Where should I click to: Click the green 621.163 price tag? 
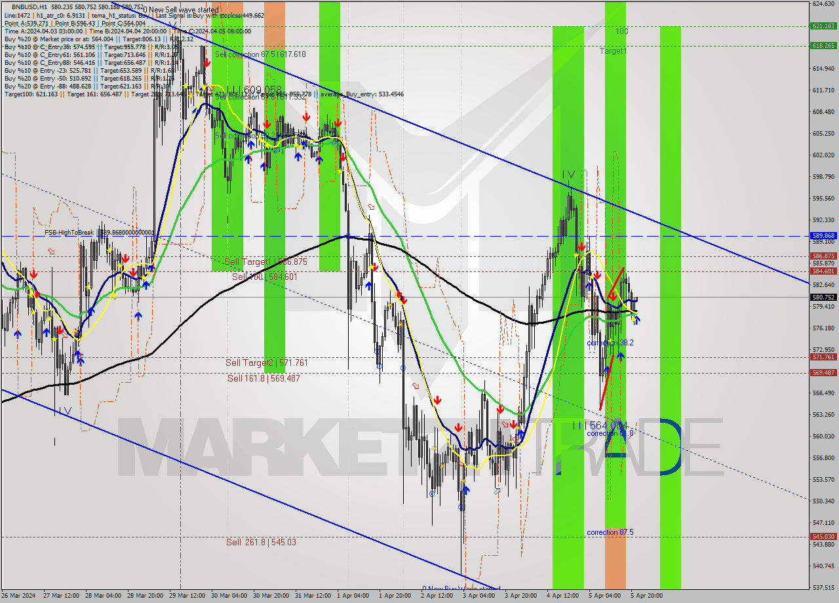[x=823, y=26]
